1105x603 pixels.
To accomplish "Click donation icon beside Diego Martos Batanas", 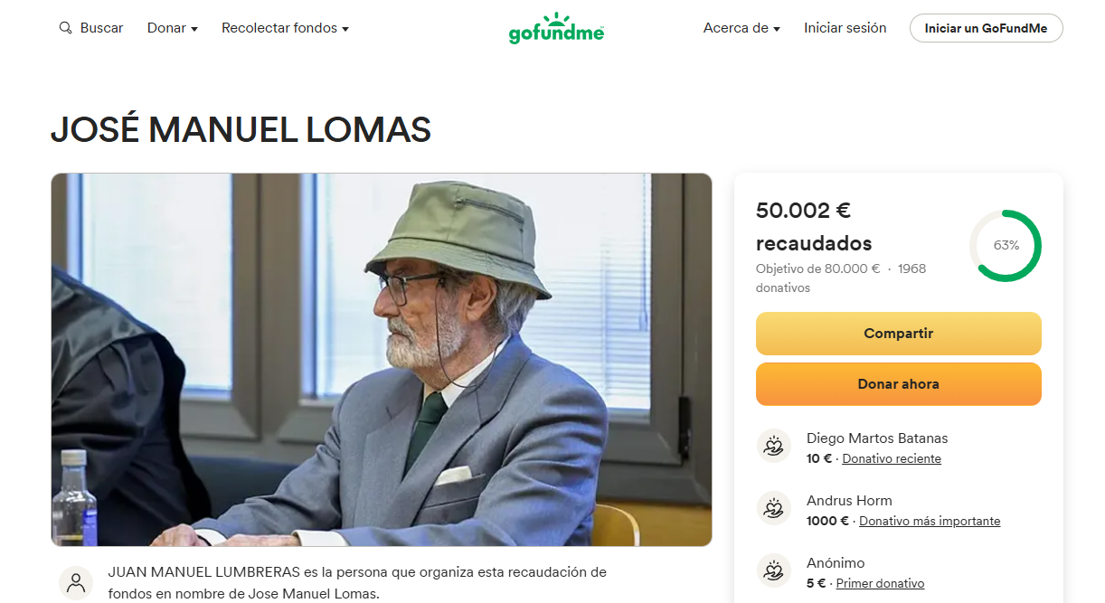I will [773, 446].
